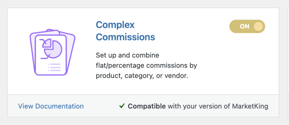Click the bold Compatible status text

coord(147,106)
